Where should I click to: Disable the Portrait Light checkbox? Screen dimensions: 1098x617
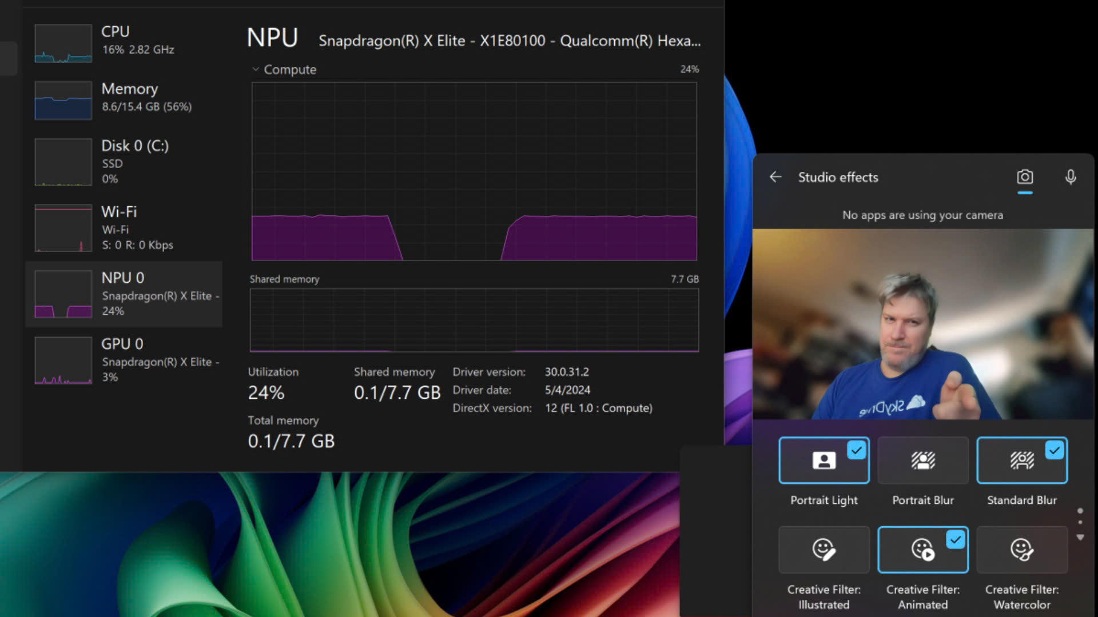coord(856,451)
